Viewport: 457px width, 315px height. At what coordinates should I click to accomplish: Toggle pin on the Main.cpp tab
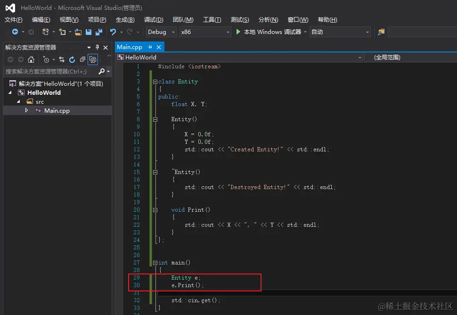click(150, 47)
